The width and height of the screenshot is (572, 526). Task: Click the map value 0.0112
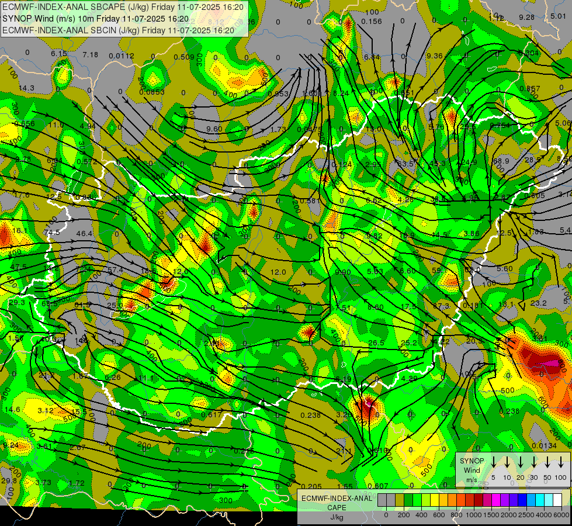click(x=122, y=56)
